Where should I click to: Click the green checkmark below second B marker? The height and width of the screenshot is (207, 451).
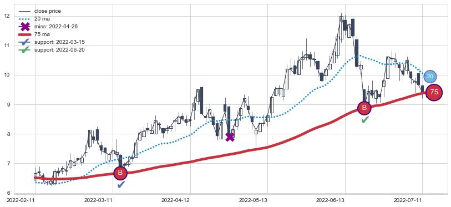[x=365, y=119]
